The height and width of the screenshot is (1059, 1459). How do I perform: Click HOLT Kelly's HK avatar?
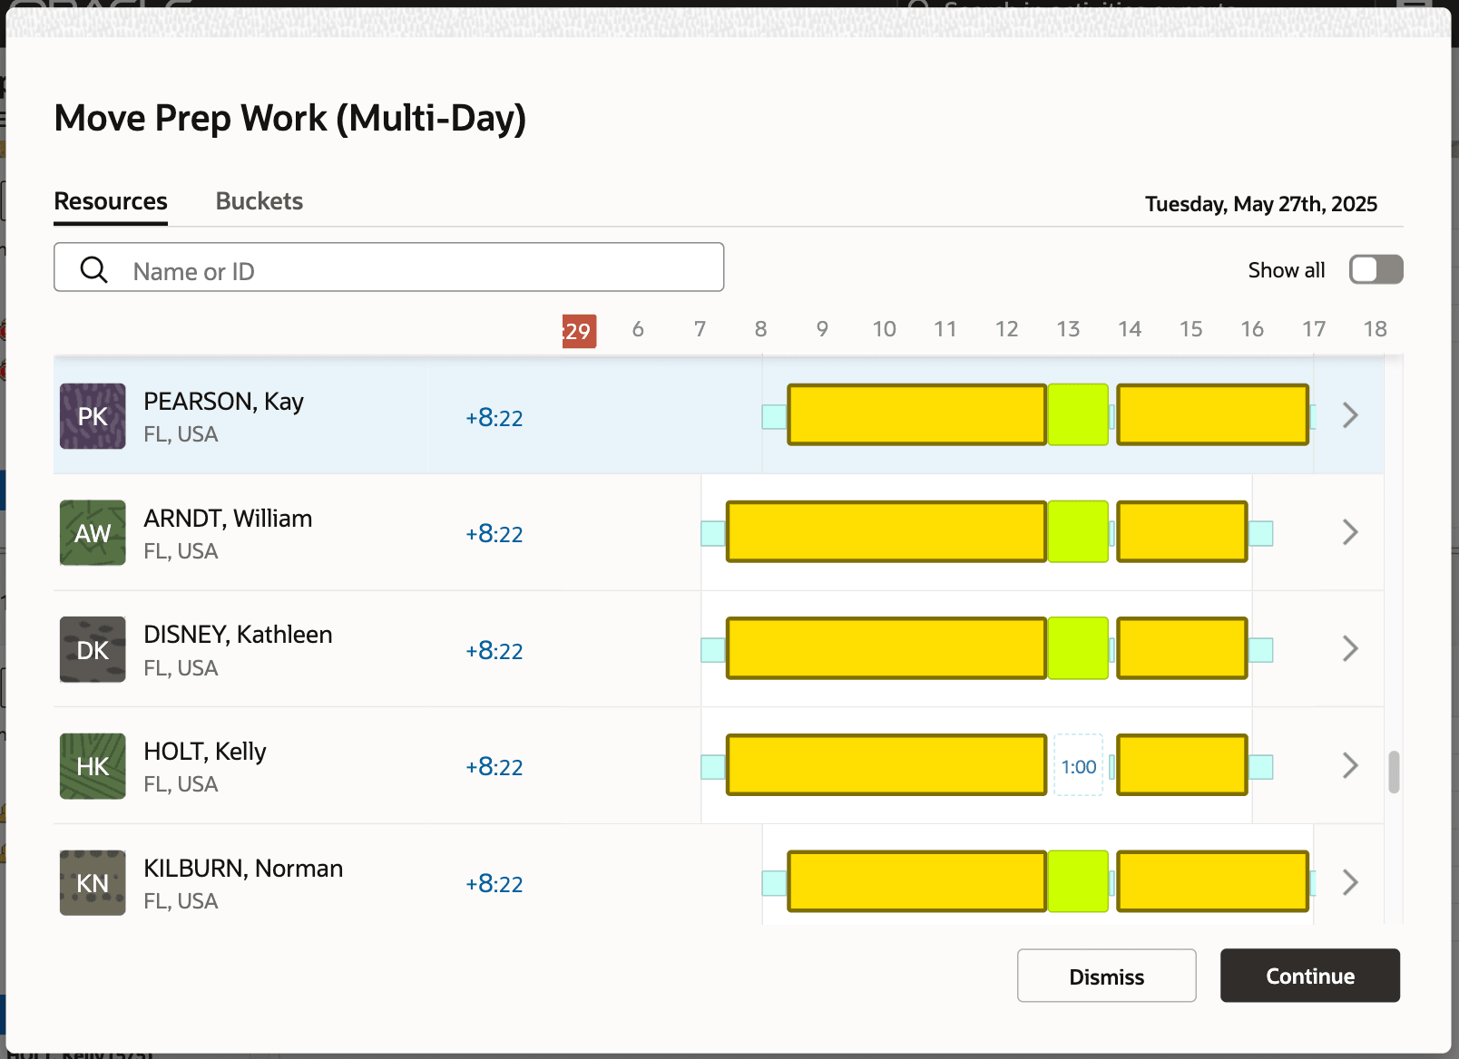pos(92,766)
